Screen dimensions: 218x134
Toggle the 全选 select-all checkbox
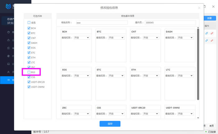[x=29, y=22]
